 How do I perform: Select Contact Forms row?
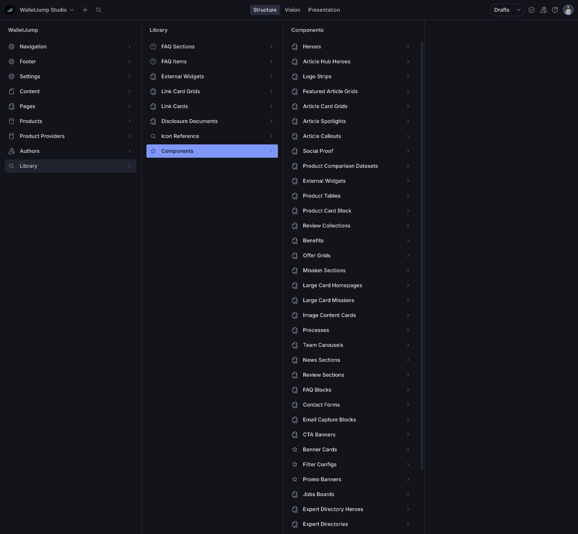351,405
